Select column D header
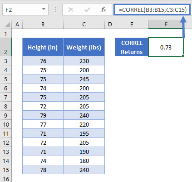Image resolution: width=192 pixels, height=182 pixels. tap(110, 25)
